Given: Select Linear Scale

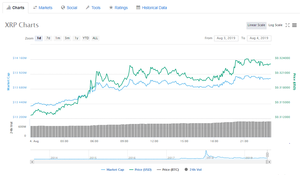Looking at the screenshot, I should (x=256, y=25).
